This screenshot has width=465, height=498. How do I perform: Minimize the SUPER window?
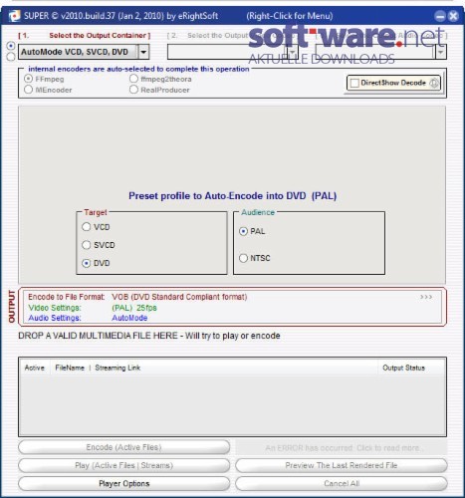coord(440,16)
